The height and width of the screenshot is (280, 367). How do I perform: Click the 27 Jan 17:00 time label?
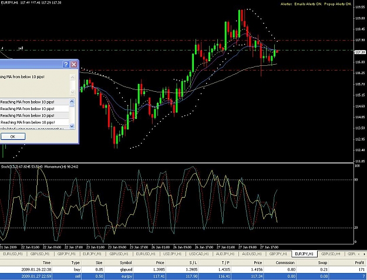[270, 247]
